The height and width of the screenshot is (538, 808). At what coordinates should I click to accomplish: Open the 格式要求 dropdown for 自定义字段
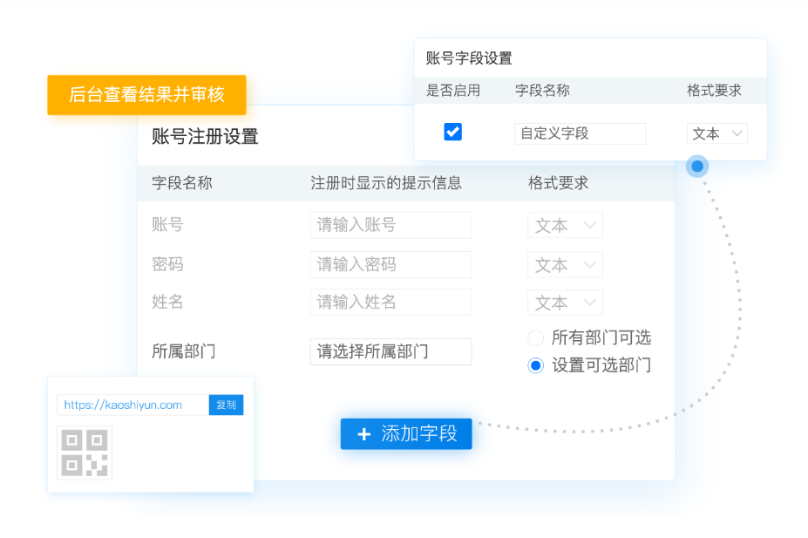pyautogui.click(x=716, y=133)
